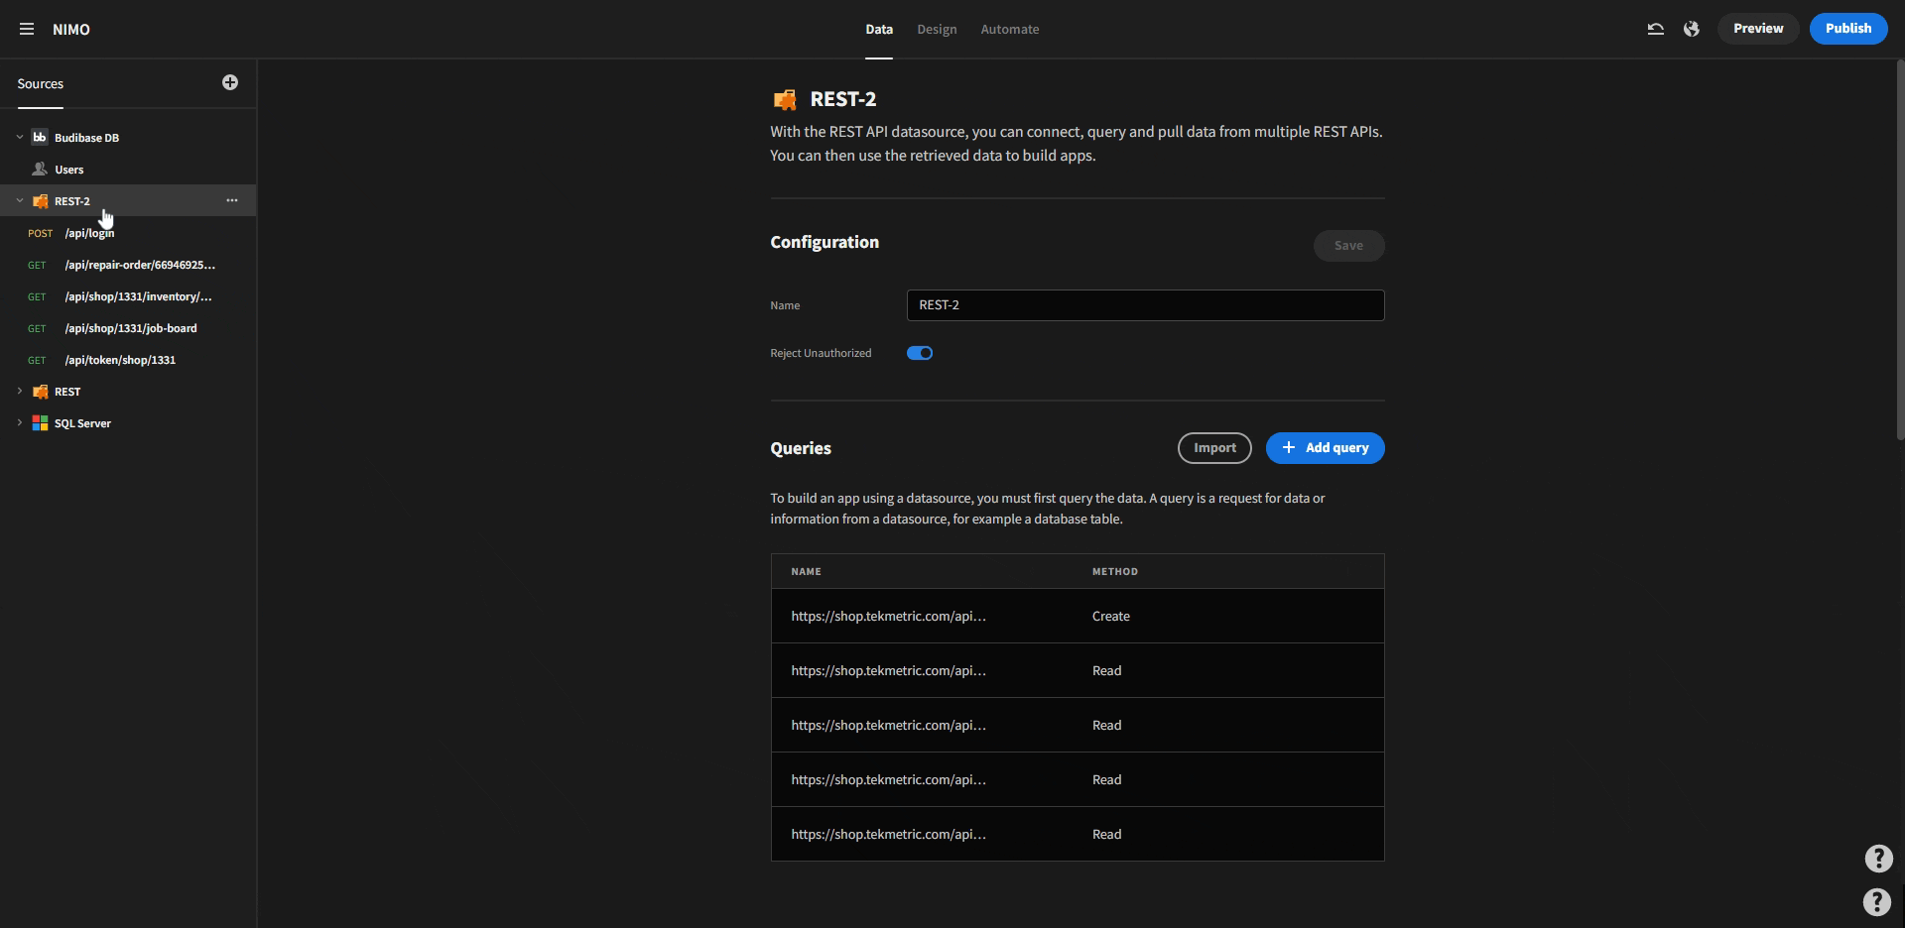Click the Name input field
The height and width of the screenshot is (928, 1905).
pos(1145,305)
